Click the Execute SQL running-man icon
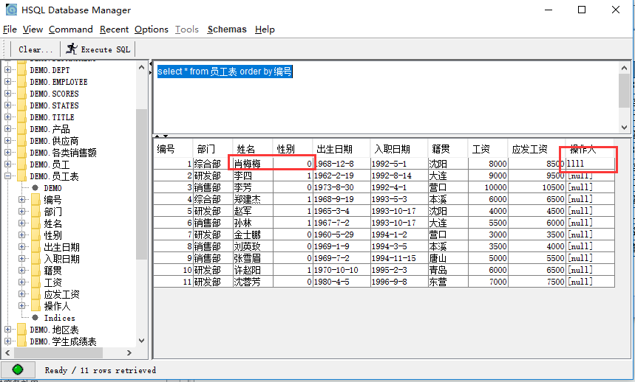 tap(72, 49)
